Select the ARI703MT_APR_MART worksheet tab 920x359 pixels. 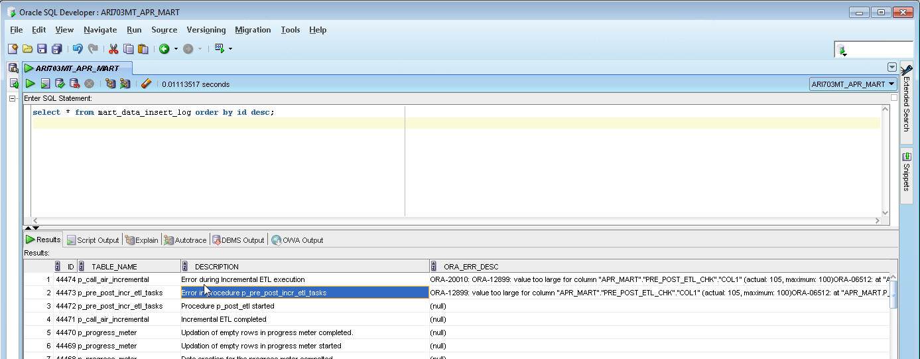pos(77,68)
